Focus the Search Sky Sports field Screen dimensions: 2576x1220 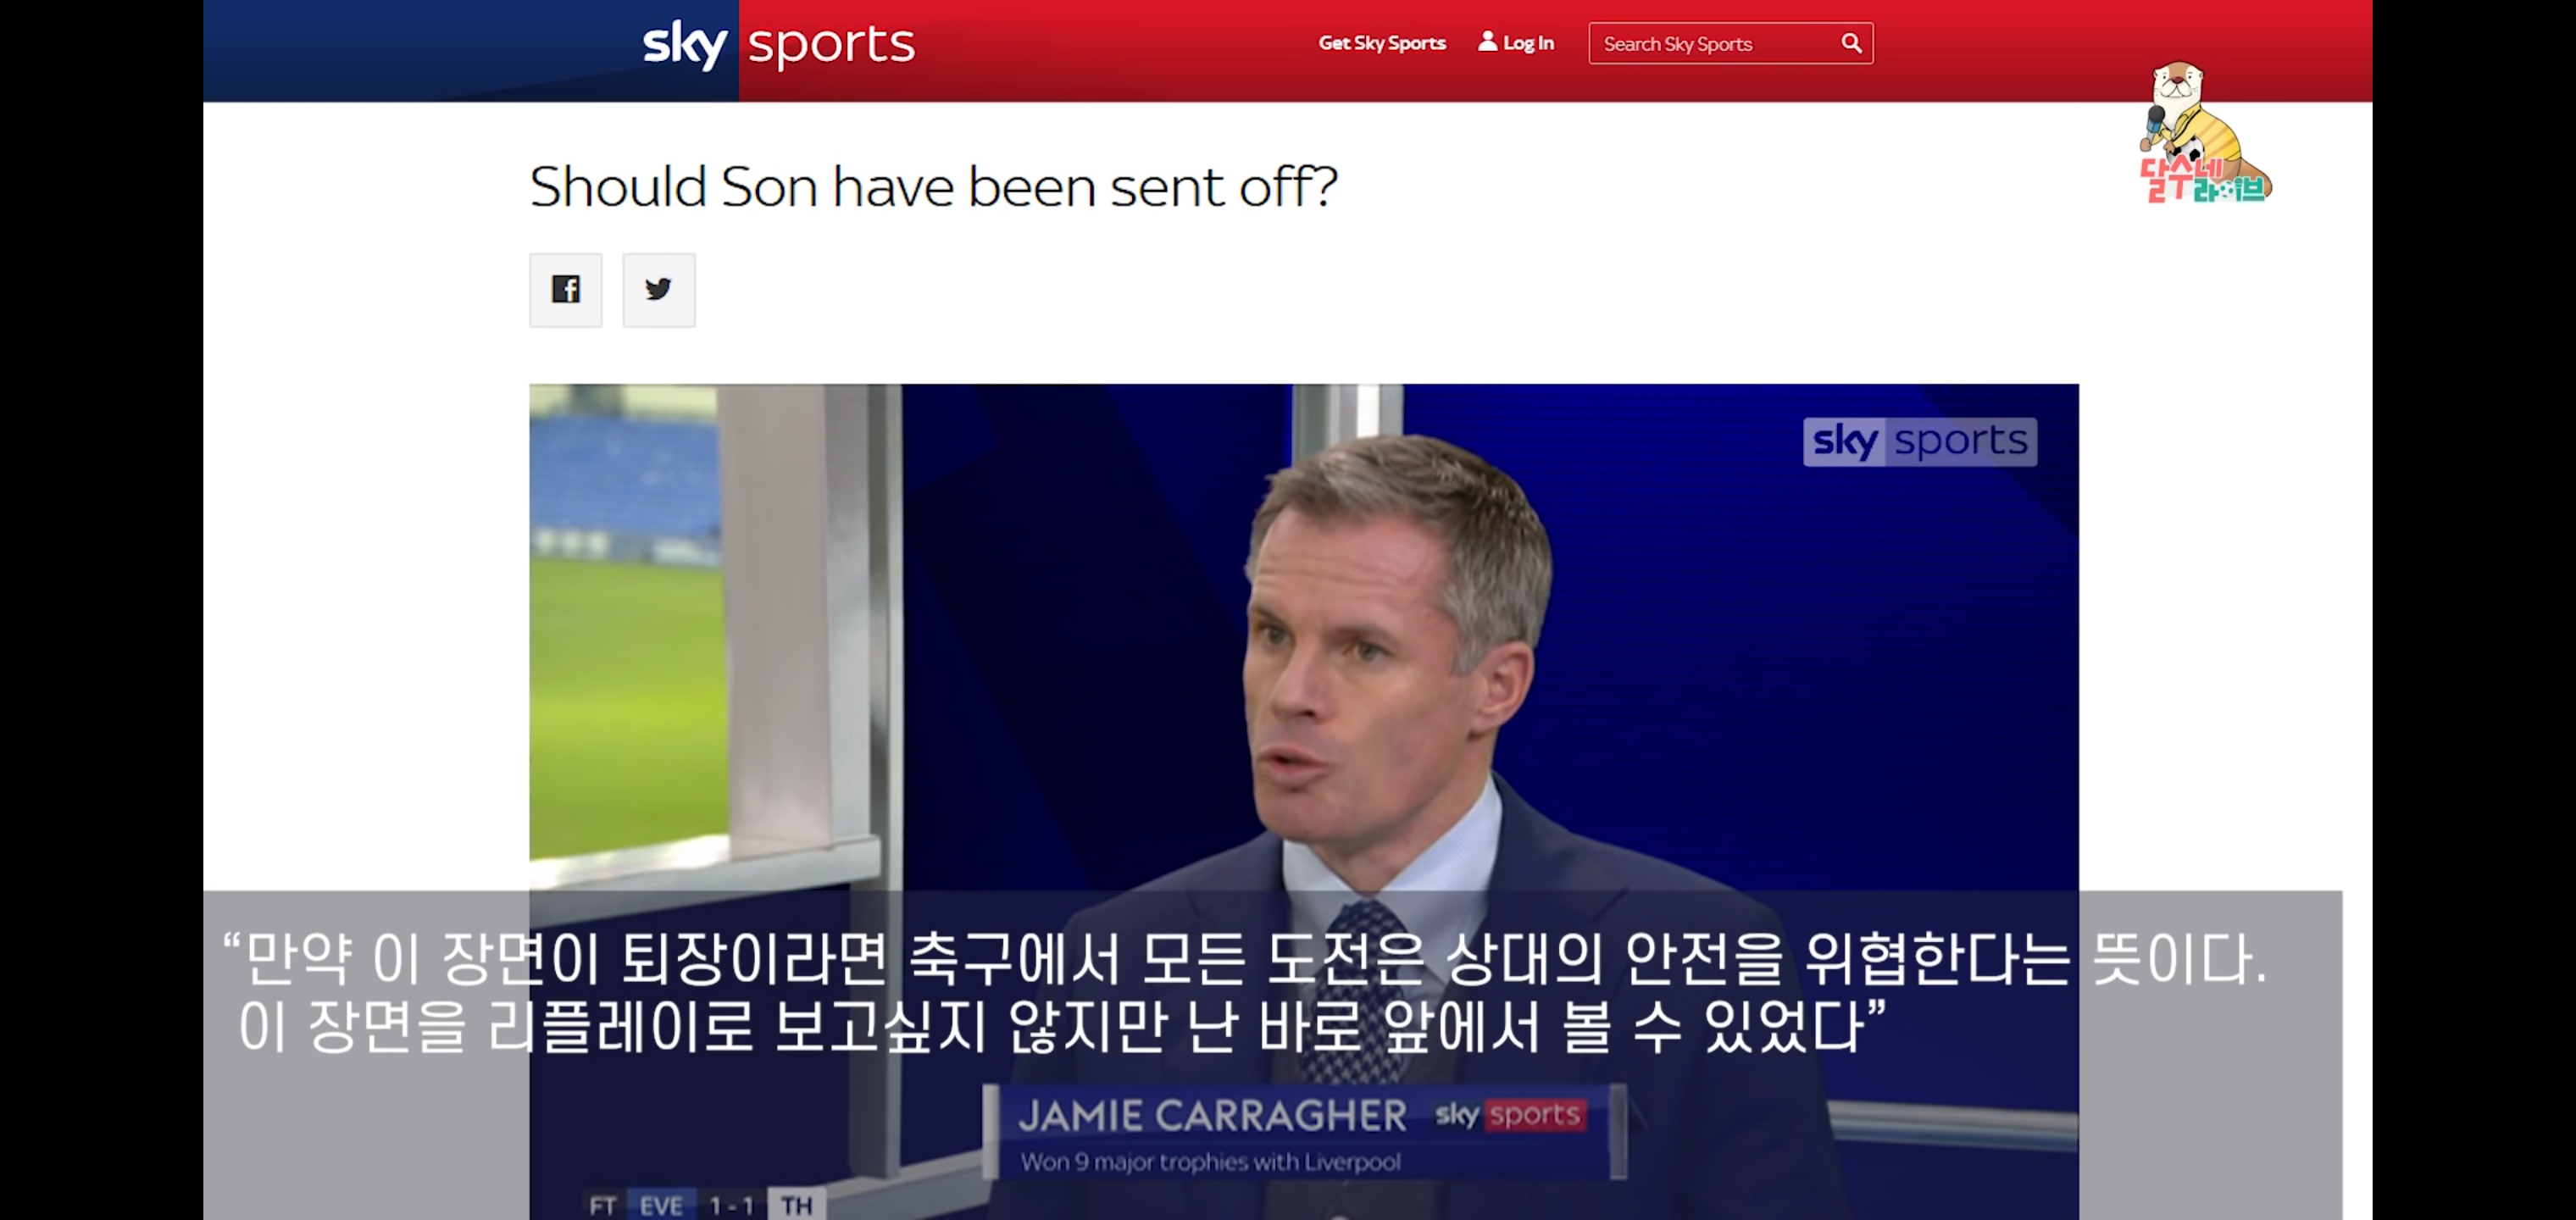1730,43
